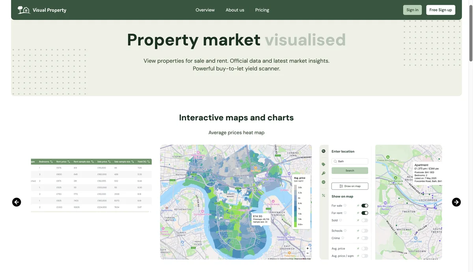
Task: Click the pin icon beside For sale
Action: pyautogui.click(x=358, y=205)
